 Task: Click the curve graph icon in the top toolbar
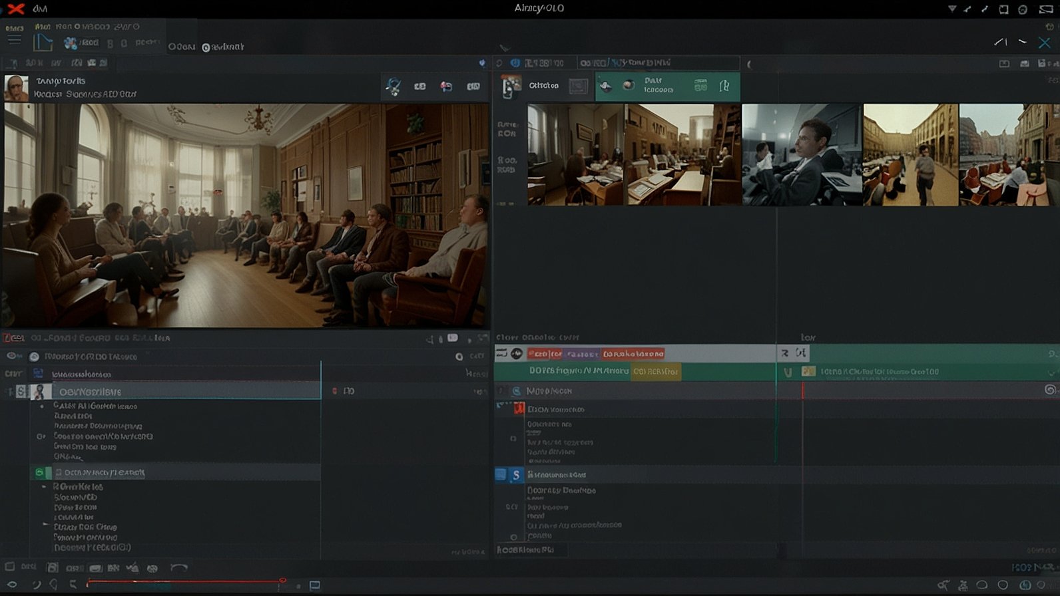[x=43, y=43]
